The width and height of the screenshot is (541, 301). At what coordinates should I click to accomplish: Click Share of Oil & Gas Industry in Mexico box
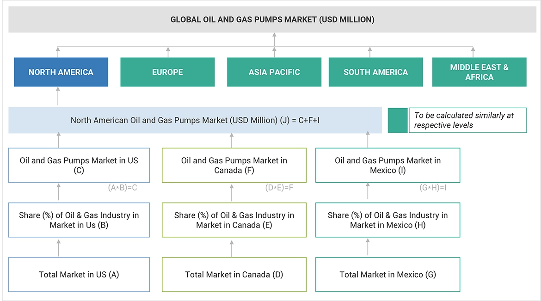387,220
